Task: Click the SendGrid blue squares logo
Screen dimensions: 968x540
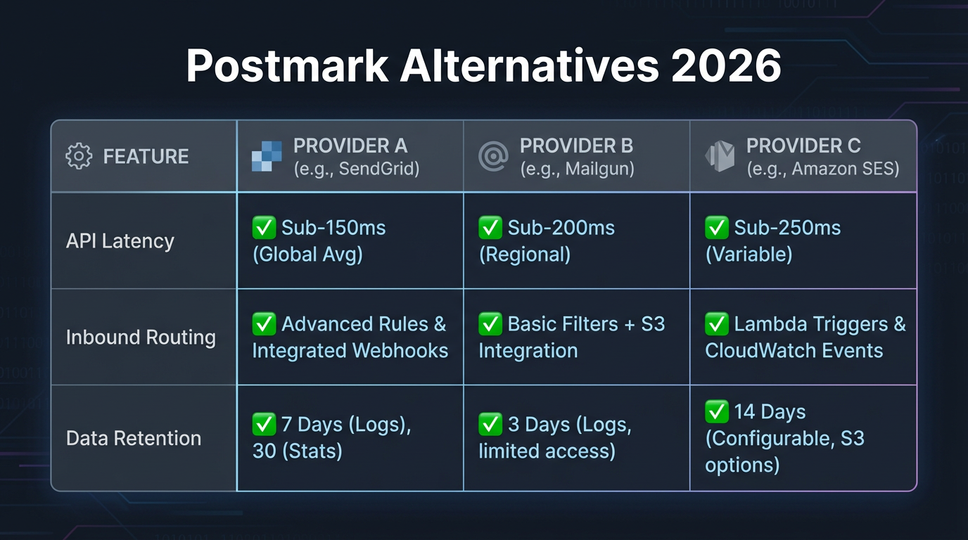Action: point(267,156)
